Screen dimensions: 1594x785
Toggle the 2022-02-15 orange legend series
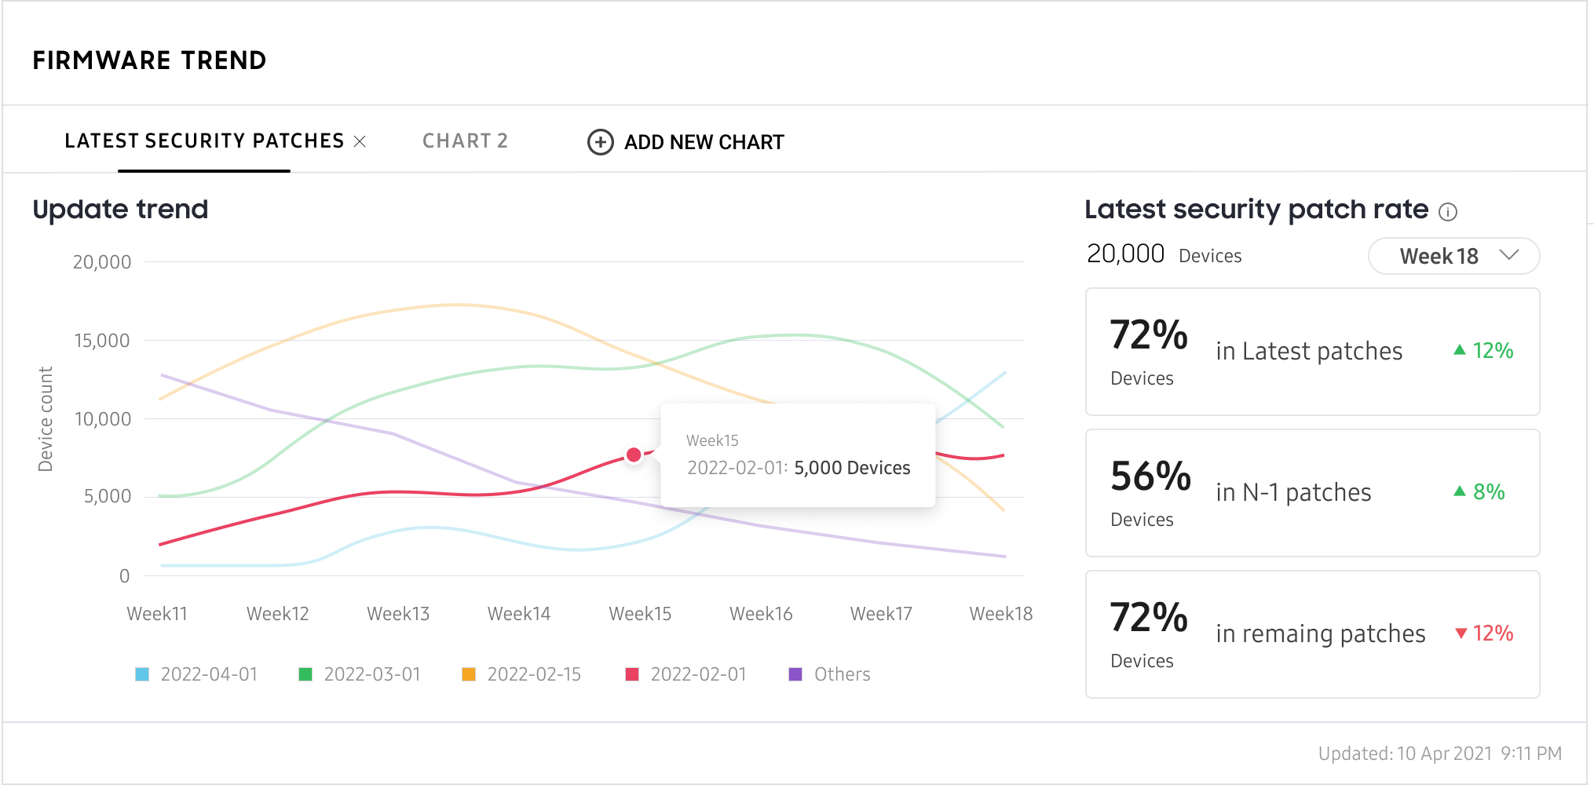(522, 674)
